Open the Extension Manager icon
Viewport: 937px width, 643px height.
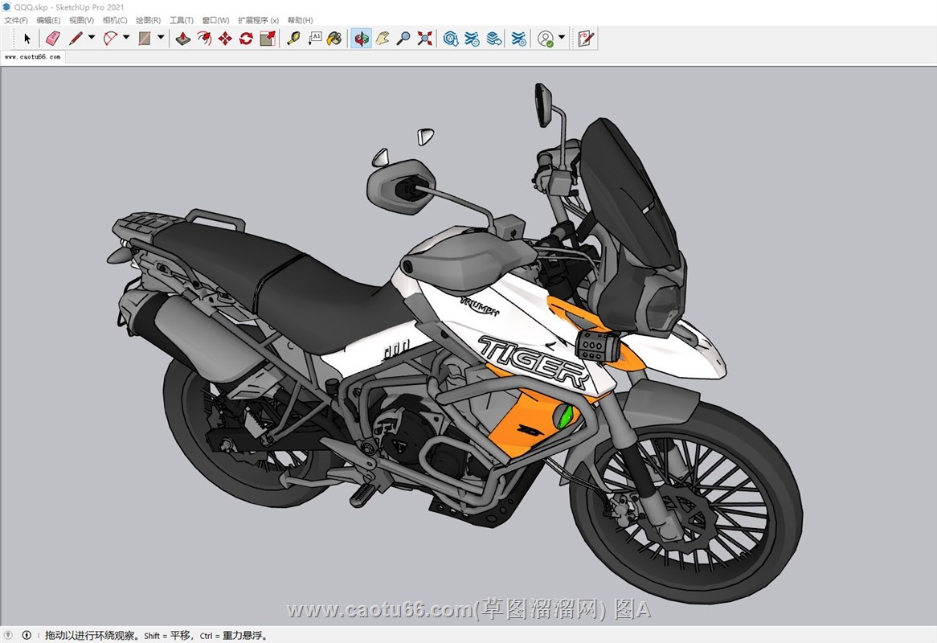[x=518, y=39]
